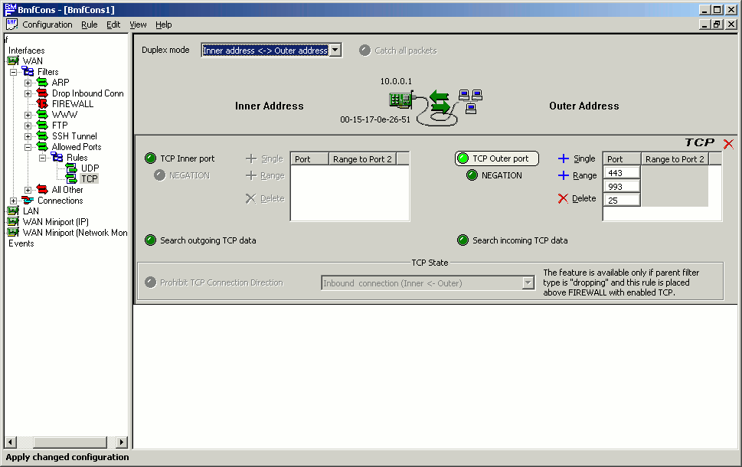Expand the Connections tree node
The width and height of the screenshot is (742, 467).
point(14,201)
